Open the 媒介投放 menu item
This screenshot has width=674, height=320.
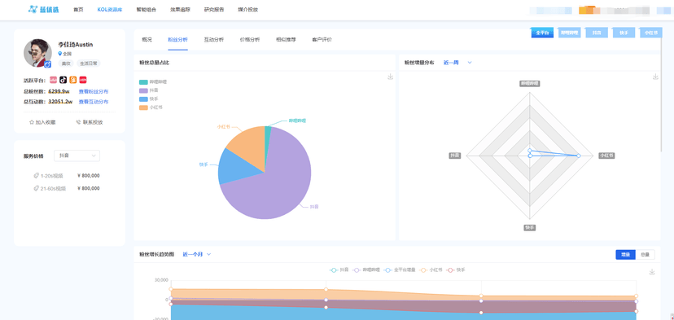[x=248, y=10]
